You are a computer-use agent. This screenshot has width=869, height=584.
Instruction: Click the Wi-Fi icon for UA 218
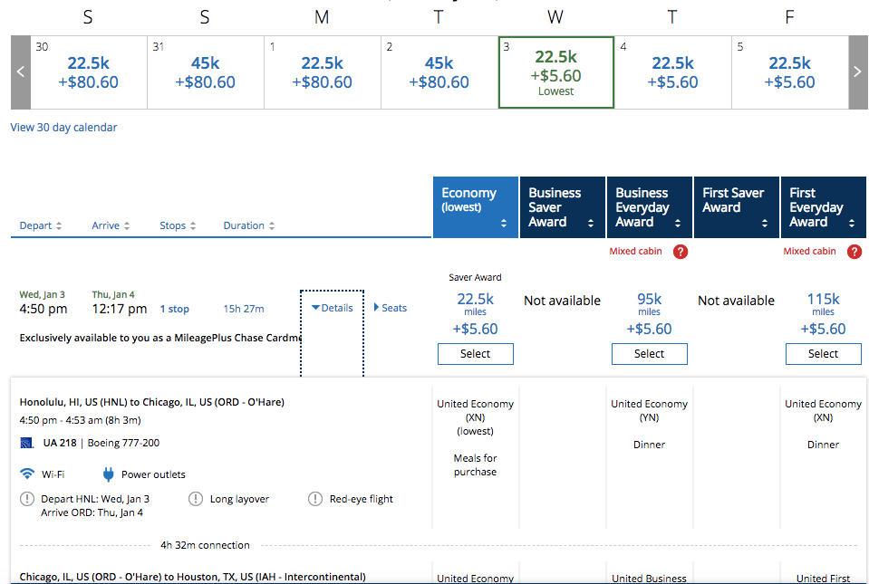point(27,474)
